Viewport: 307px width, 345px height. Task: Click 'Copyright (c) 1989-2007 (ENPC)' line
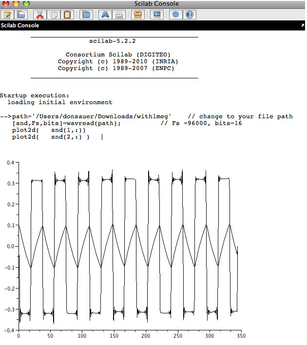[x=116, y=68]
